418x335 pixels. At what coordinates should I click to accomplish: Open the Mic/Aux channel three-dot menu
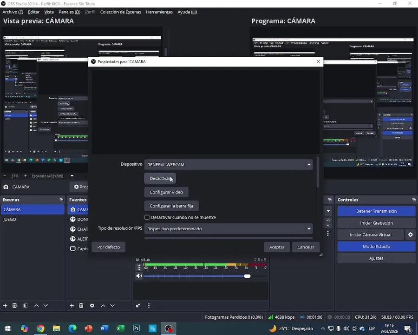tap(139, 267)
